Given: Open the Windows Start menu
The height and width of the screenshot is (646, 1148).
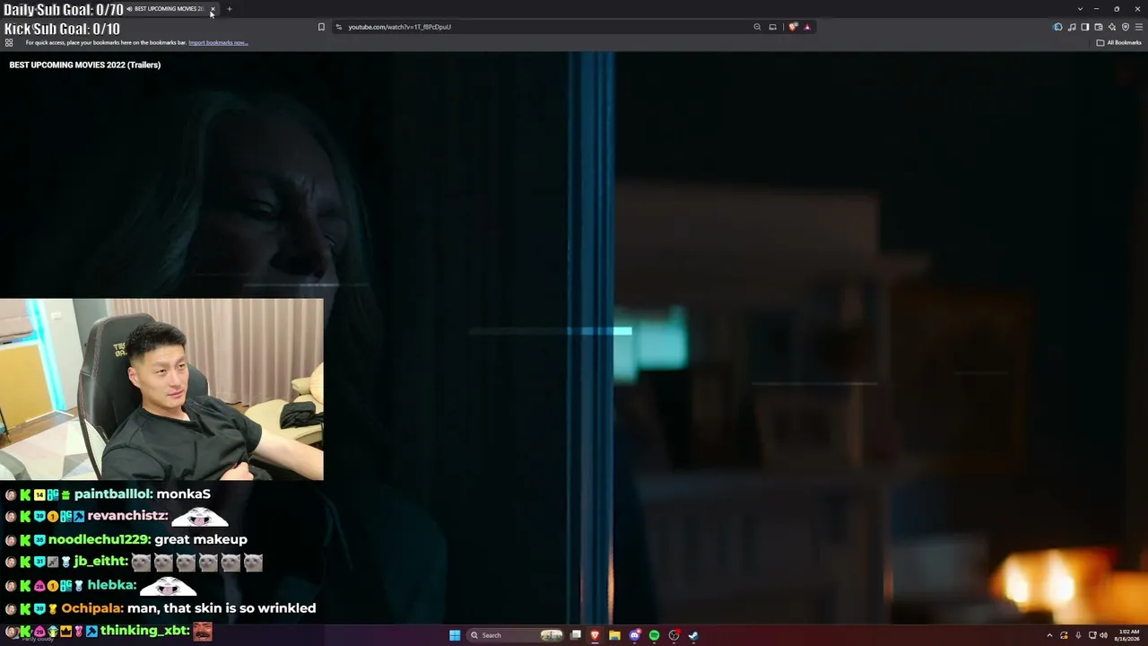Looking at the screenshot, I should point(455,635).
